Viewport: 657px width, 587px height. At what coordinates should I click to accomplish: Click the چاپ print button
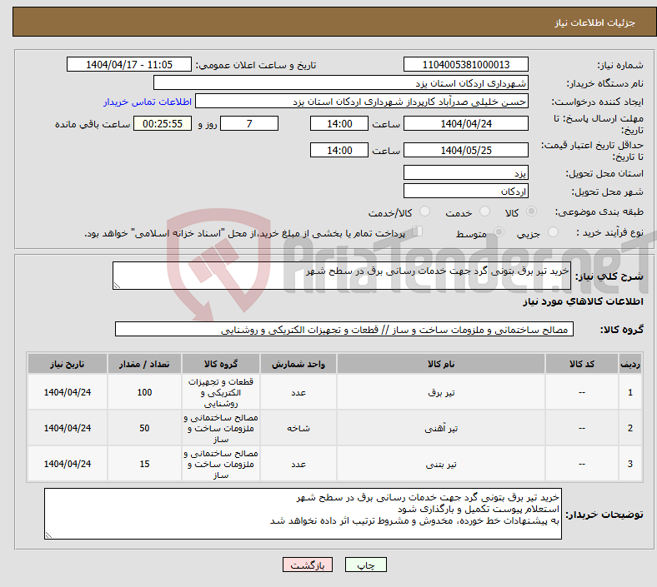click(365, 565)
